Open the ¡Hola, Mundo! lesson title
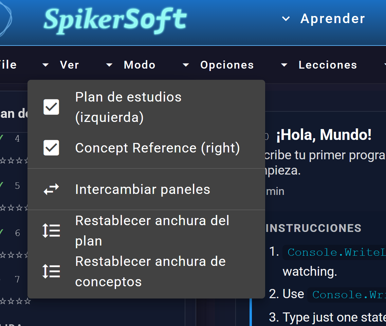This screenshot has height=326, width=386. (324, 135)
